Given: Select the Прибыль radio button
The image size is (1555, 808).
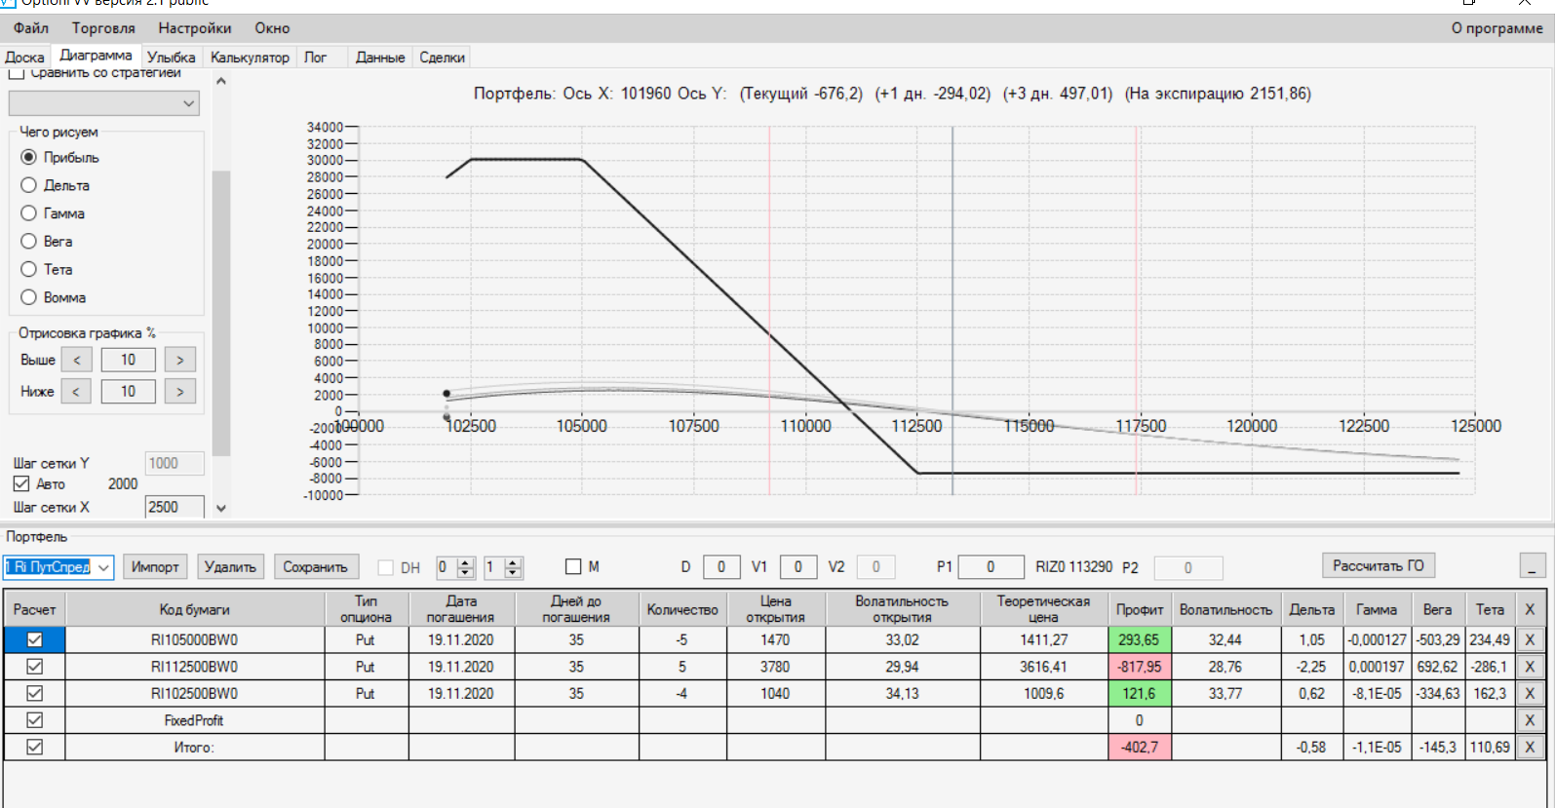Looking at the screenshot, I should click(x=28, y=157).
